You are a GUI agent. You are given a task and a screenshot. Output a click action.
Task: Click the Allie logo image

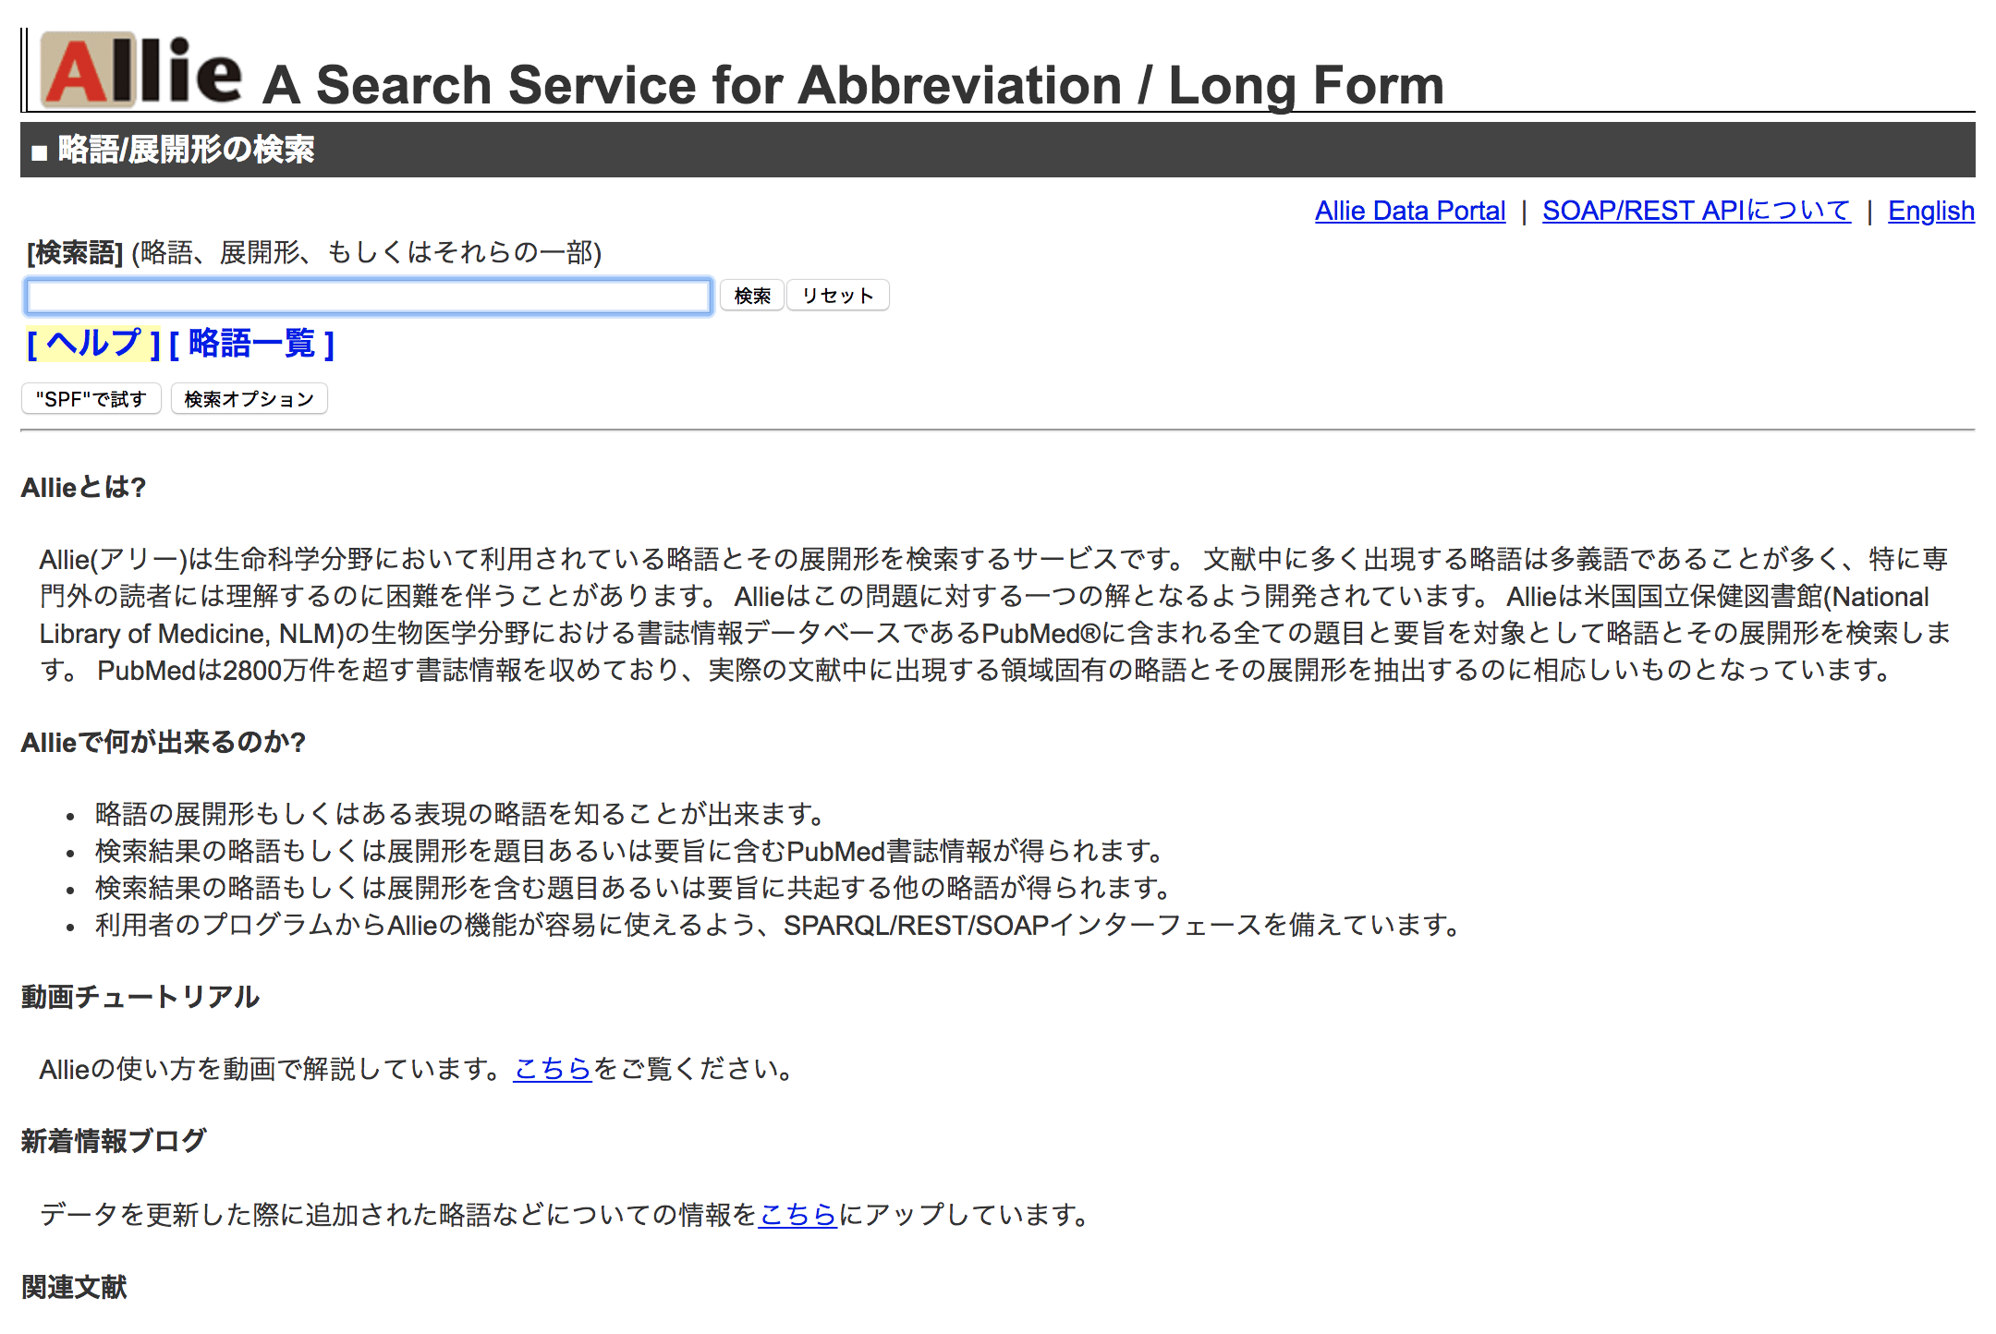(x=141, y=70)
